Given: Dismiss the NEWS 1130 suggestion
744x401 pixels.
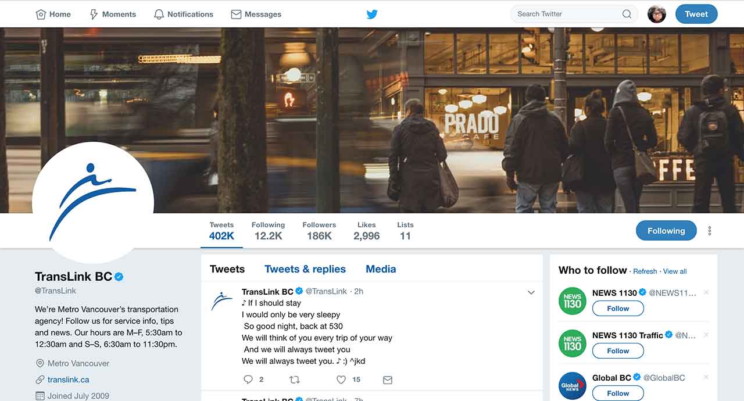Looking at the screenshot, I should pos(706,293).
